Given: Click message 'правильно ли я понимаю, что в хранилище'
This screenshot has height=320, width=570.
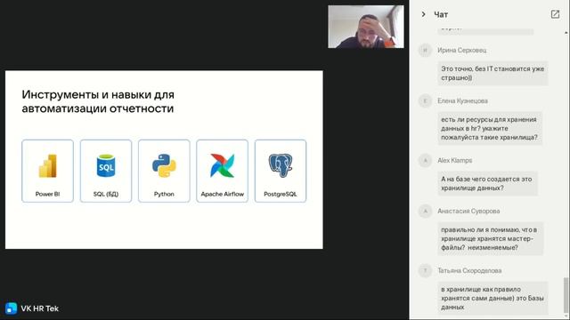Looking at the screenshot, I should (490, 239).
